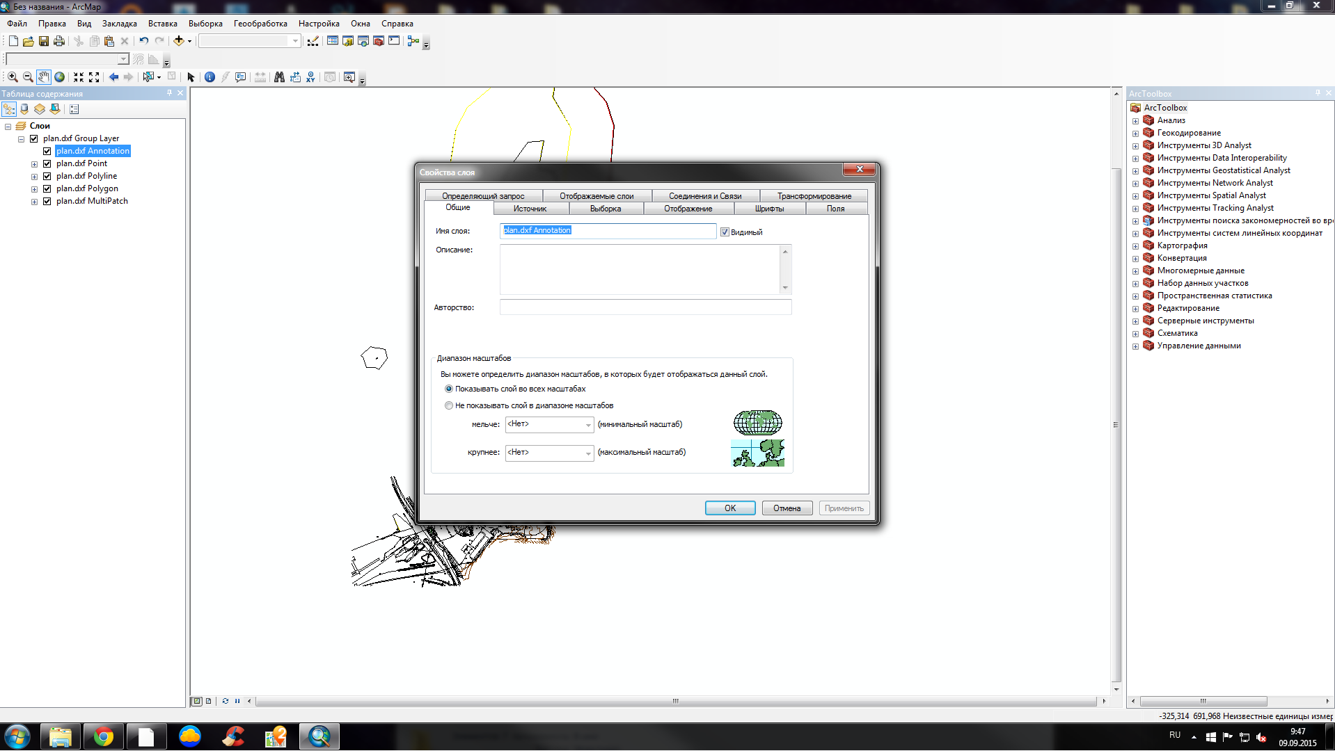1335x751 pixels.
Task: Create a new map document
Action: tap(13, 41)
